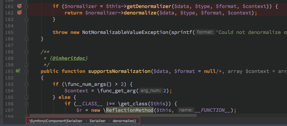Image resolution: width=287 pixels, height=126 pixels.
Task: Click the implements-method gutter icon on line 191
Action: point(18,71)
